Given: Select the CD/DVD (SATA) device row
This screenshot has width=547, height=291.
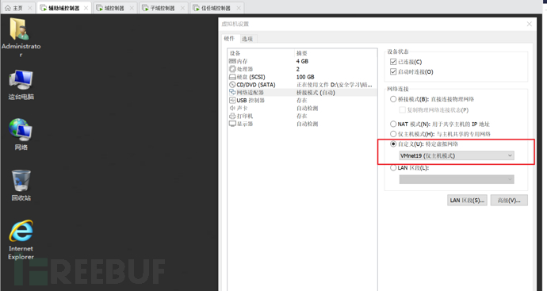Looking at the screenshot, I should point(303,85).
